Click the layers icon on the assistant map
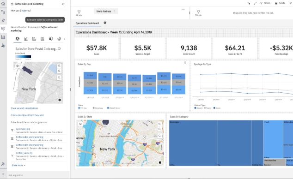This screenshot has width=293, height=179. 18,66
